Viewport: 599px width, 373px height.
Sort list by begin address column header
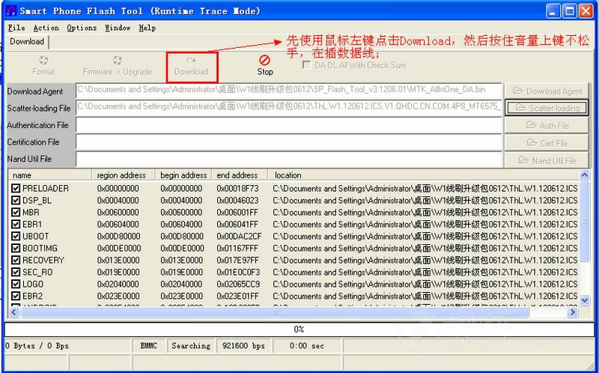(x=183, y=175)
